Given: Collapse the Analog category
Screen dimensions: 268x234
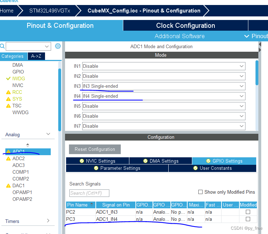Looking at the screenshot, I should (48, 134).
